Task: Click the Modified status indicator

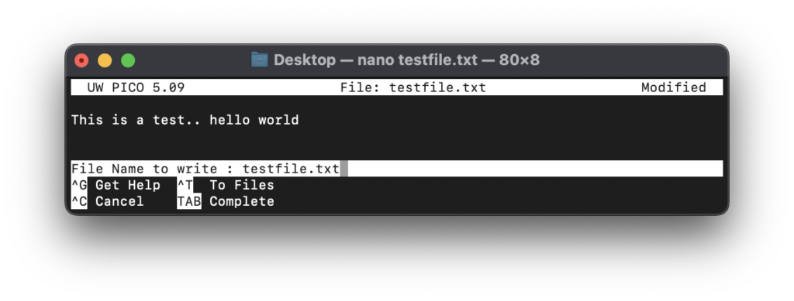Action: tap(674, 88)
